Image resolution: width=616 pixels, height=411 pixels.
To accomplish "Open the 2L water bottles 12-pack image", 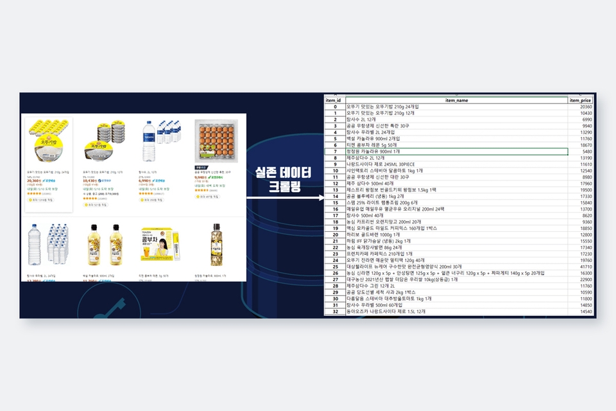I will 160,141.
